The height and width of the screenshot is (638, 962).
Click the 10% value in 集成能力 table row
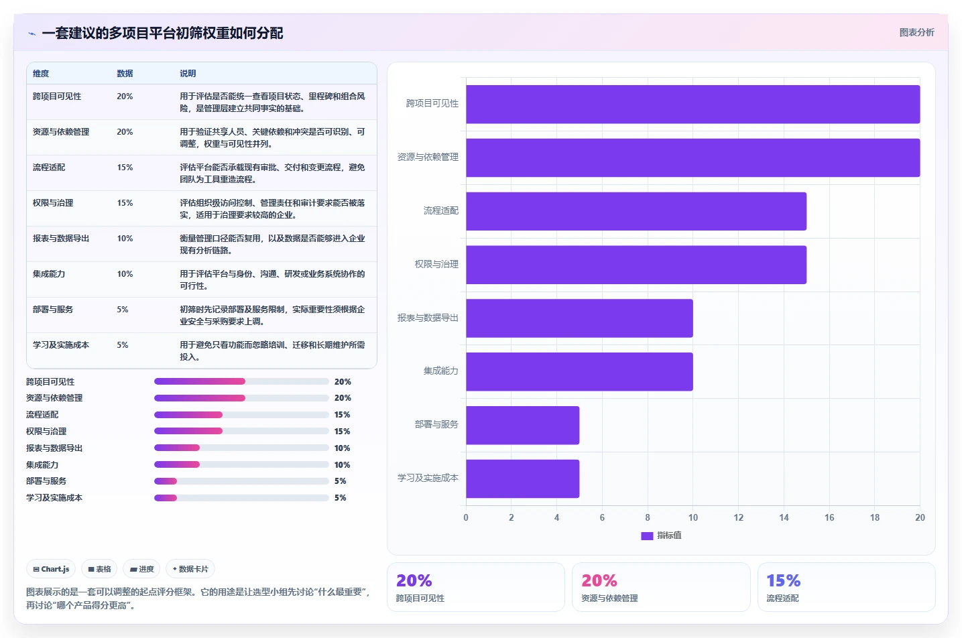click(x=125, y=274)
